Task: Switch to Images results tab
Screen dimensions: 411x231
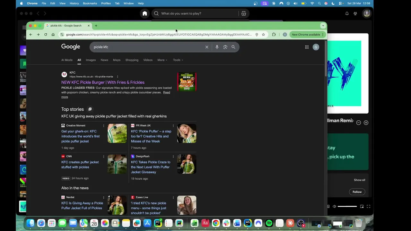Action: (91, 60)
